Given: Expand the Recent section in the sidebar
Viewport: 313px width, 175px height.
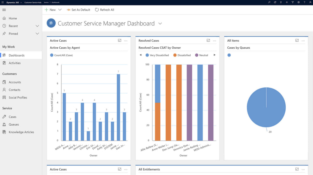Looking at the screenshot, I should 37,26.
